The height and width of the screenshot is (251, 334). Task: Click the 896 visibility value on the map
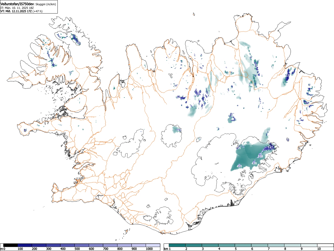(260, 156)
